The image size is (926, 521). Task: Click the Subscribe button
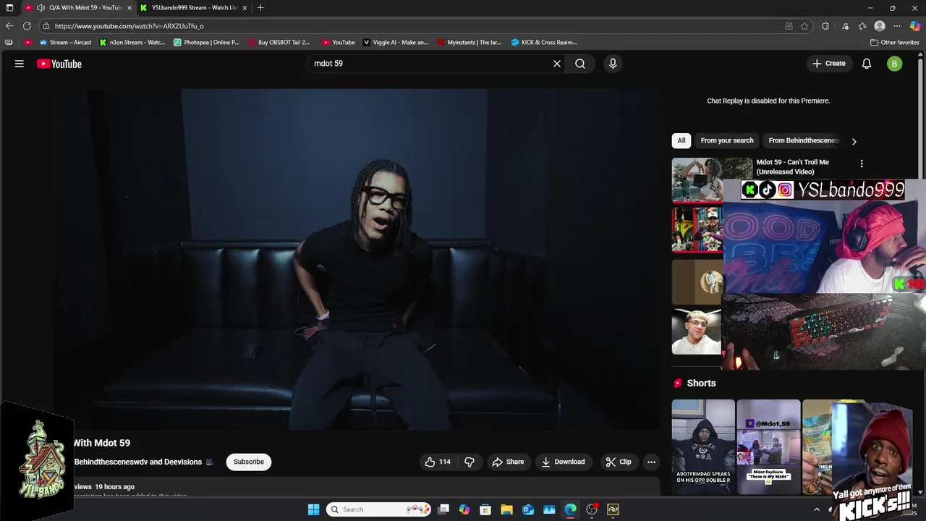coord(249,462)
